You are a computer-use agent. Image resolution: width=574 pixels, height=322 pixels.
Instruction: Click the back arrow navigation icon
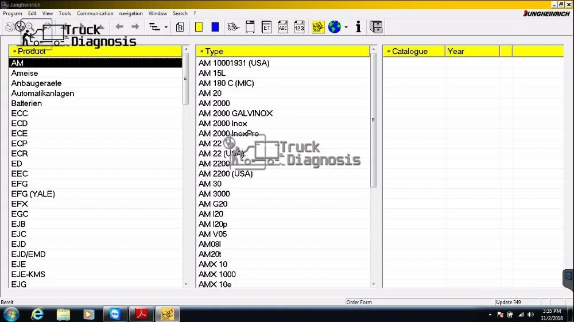click(x=119, y=27)
